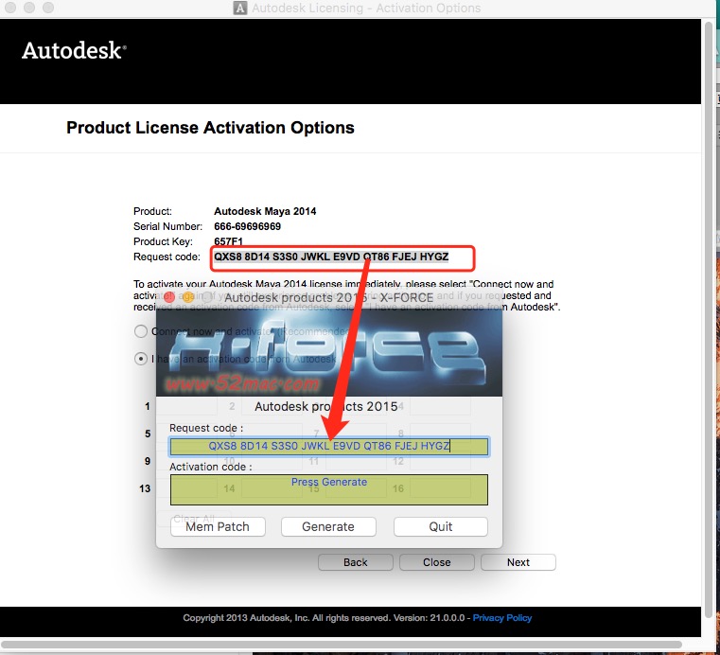Click Quit in the X-FORCE window
Viewport: 720px width, 655px height.
pyautogui.click(x=440, y=526)
